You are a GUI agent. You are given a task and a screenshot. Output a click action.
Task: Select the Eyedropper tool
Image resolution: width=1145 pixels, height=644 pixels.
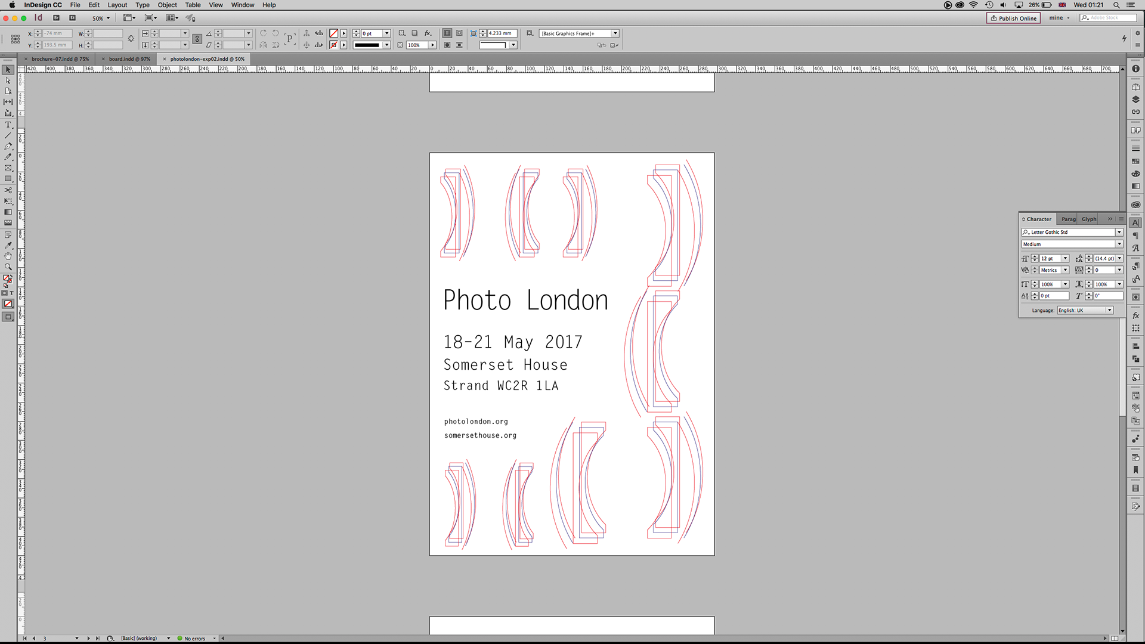point(8,245)
